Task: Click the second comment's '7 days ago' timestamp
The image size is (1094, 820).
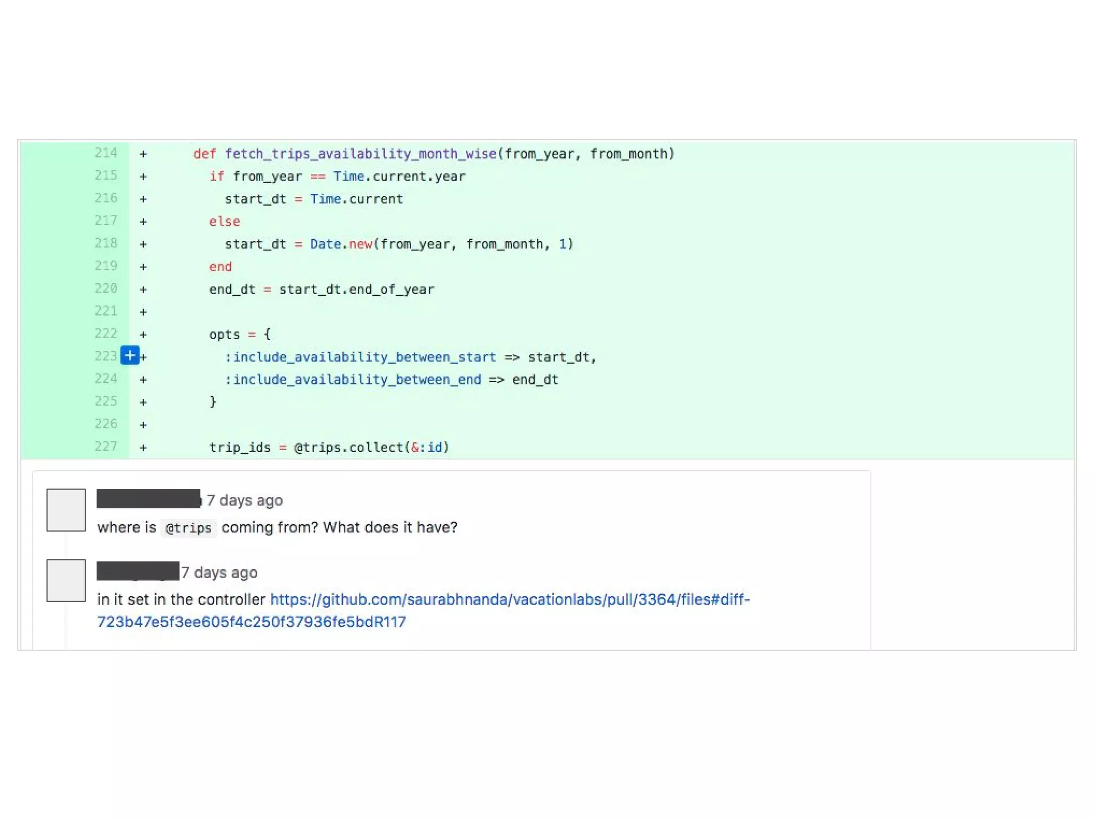Action: [219, 572]
